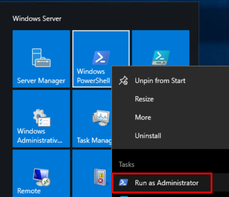This screenshot has width=229, height=197.
Task: Choose Unpin from Start
Action: pos(170,81)
